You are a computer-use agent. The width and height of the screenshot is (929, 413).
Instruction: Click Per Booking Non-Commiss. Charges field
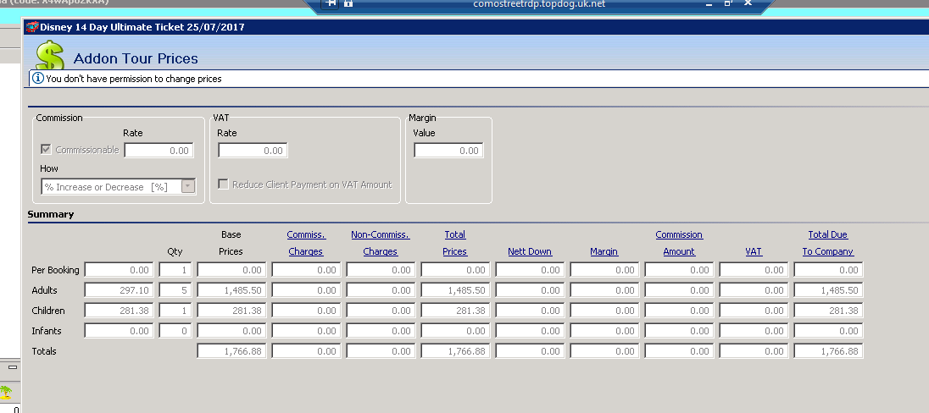381,270
